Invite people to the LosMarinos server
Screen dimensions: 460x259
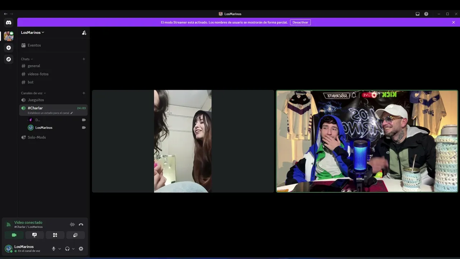(84, 33)
